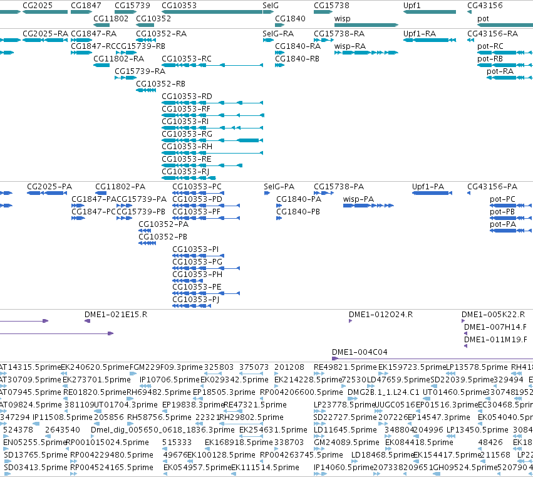Image resolution: width=533 pixels, height=477 pixels.
Task: Click the wisp gene feature
Action: [366, 25]
